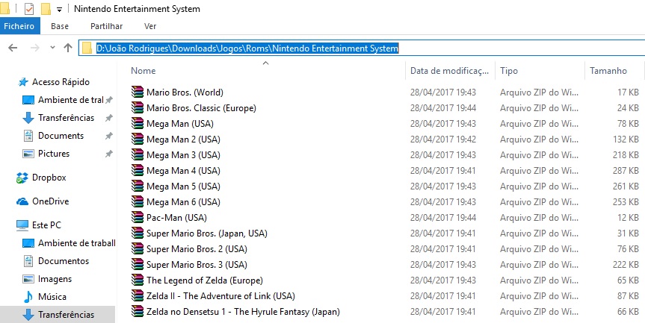
Task: Click the WinRAR icon of Mario Bros. (World)
Action: click(138, 92)
